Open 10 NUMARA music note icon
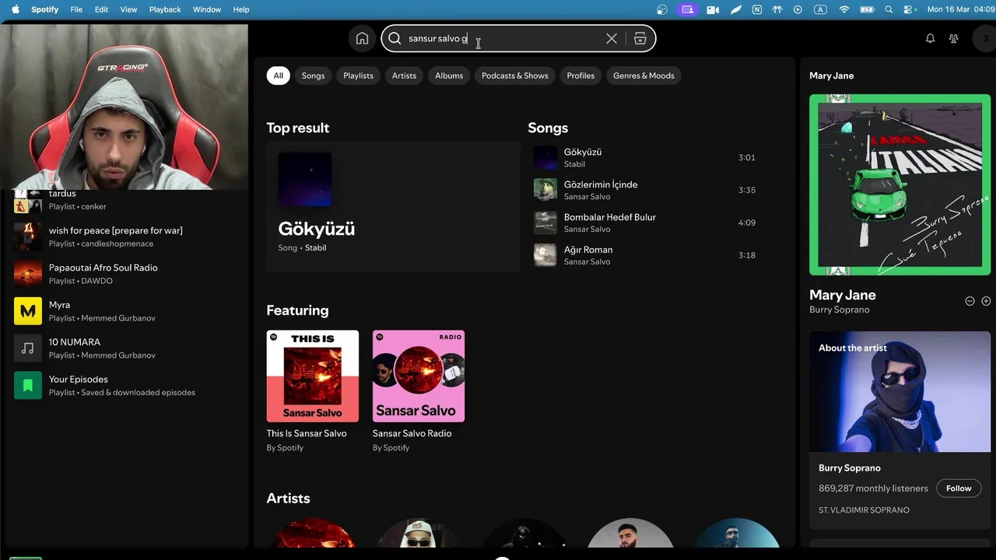Image resolution: width=996 pixels, height=560 pixels. [x=28, y=348]
